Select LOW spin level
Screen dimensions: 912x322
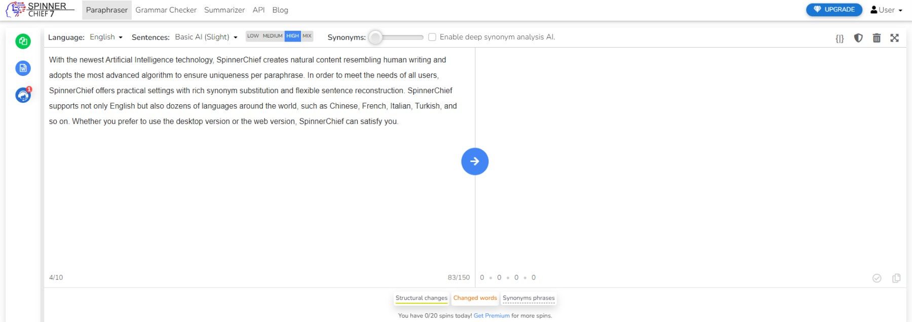[x=253, y=36]
